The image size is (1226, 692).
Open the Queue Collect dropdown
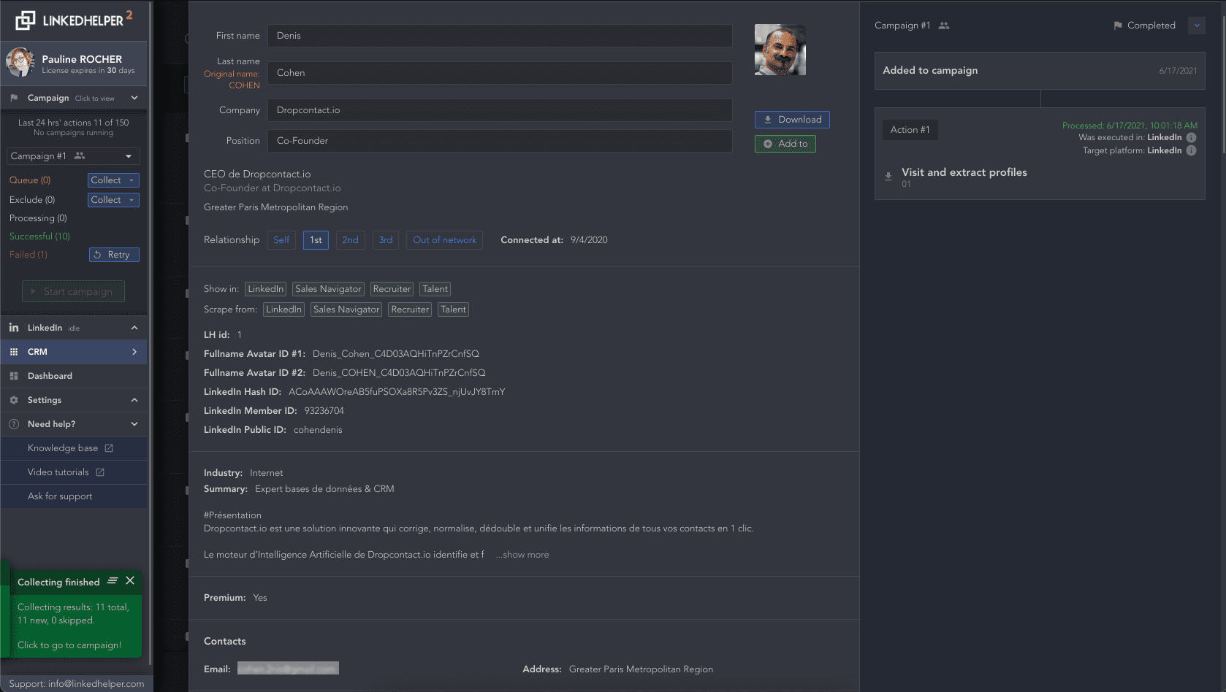pyautogui.click(x=113, y=180)
